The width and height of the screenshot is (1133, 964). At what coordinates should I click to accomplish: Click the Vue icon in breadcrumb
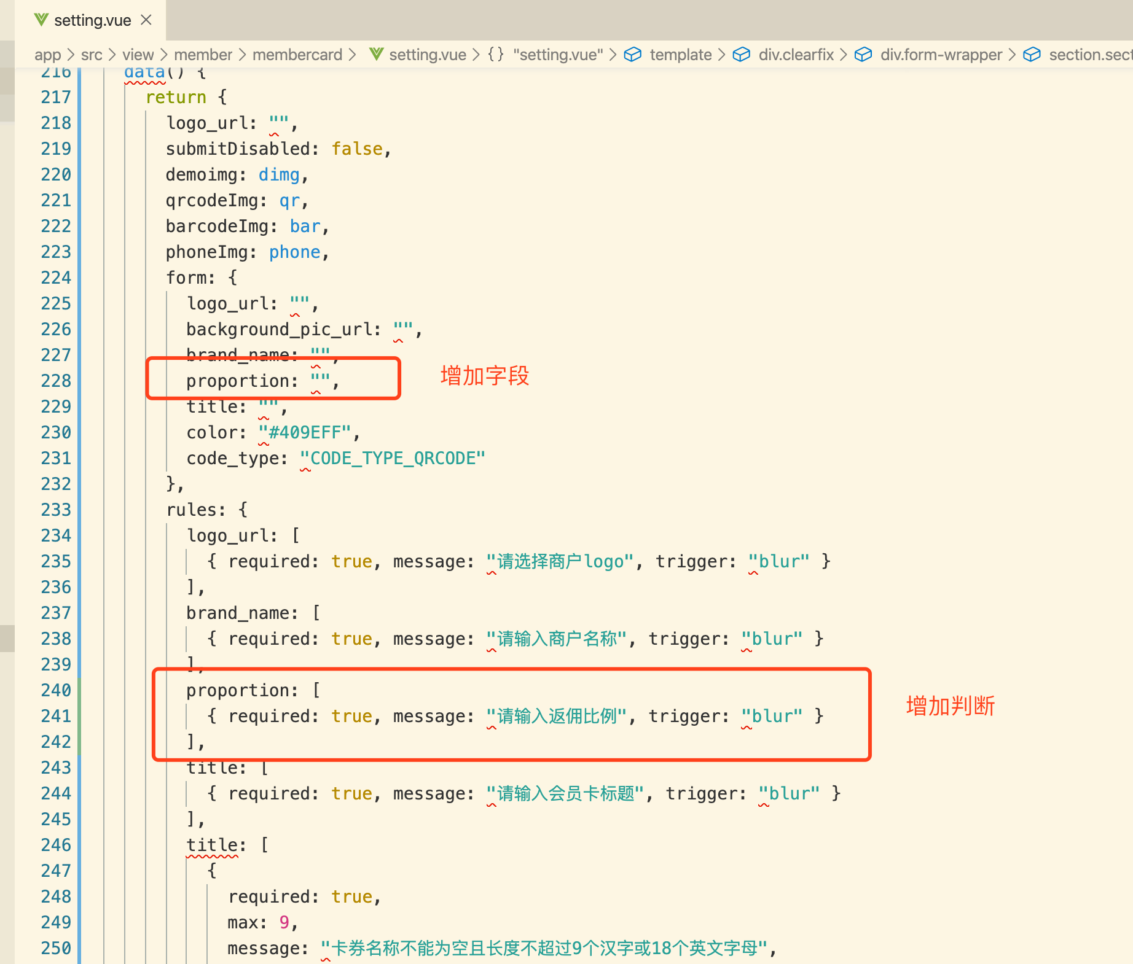click(x=376, y=55)
